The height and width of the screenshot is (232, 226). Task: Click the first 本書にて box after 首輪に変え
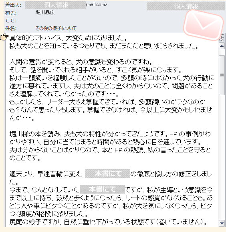[x=108, y=174]
